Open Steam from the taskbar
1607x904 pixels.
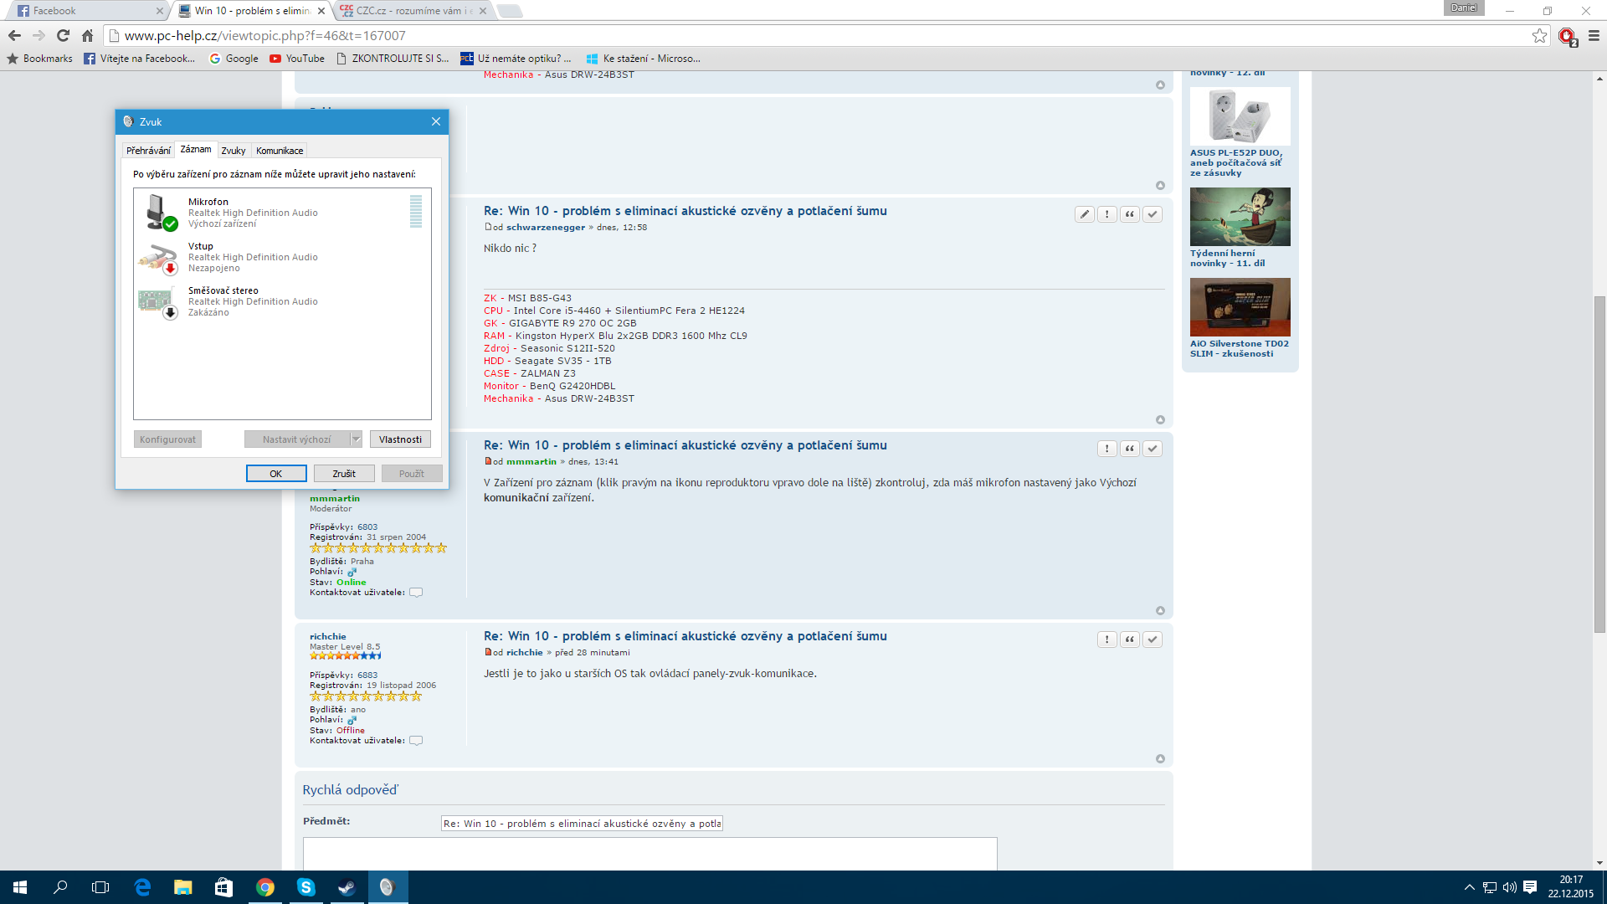click(346, 887)
